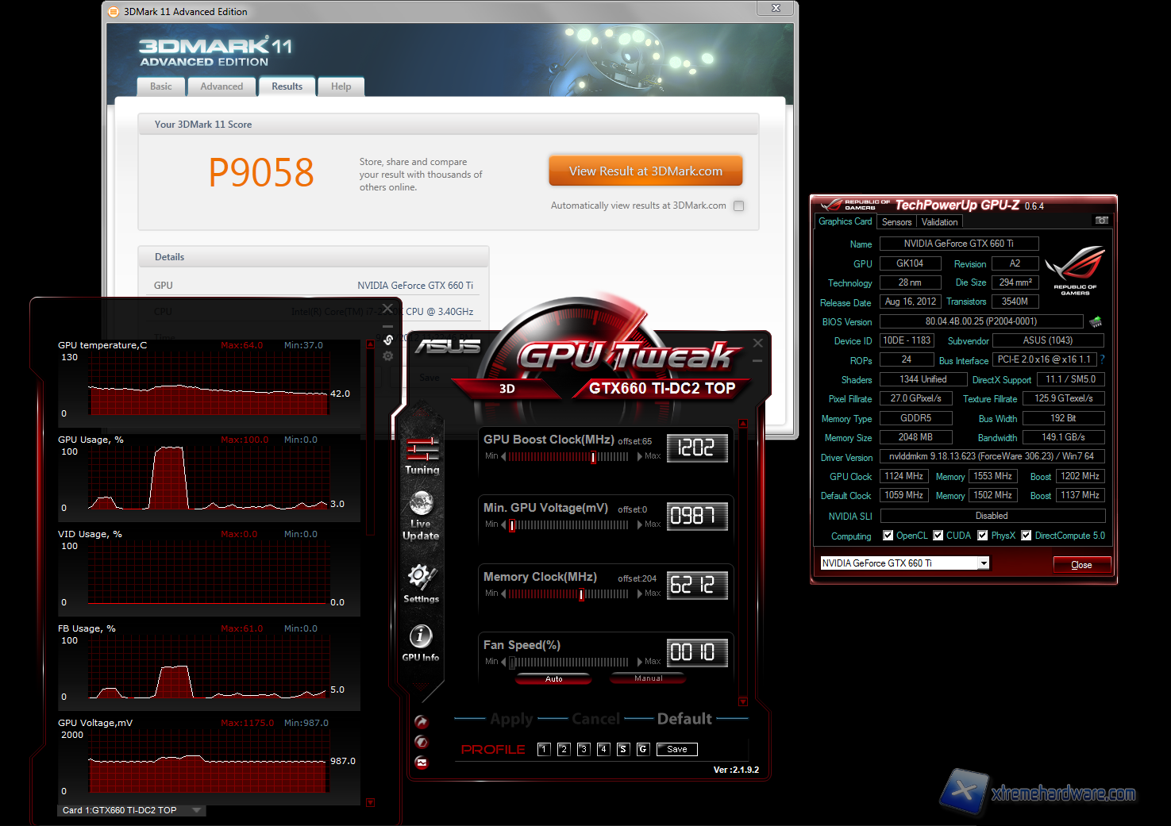Open the GPU Info icon
The image size is (1171, 826).
click(420, 636)
